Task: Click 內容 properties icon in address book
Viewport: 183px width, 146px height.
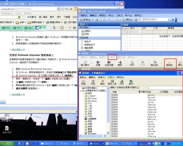Action: pyautogui.click(x=93, y=82)
